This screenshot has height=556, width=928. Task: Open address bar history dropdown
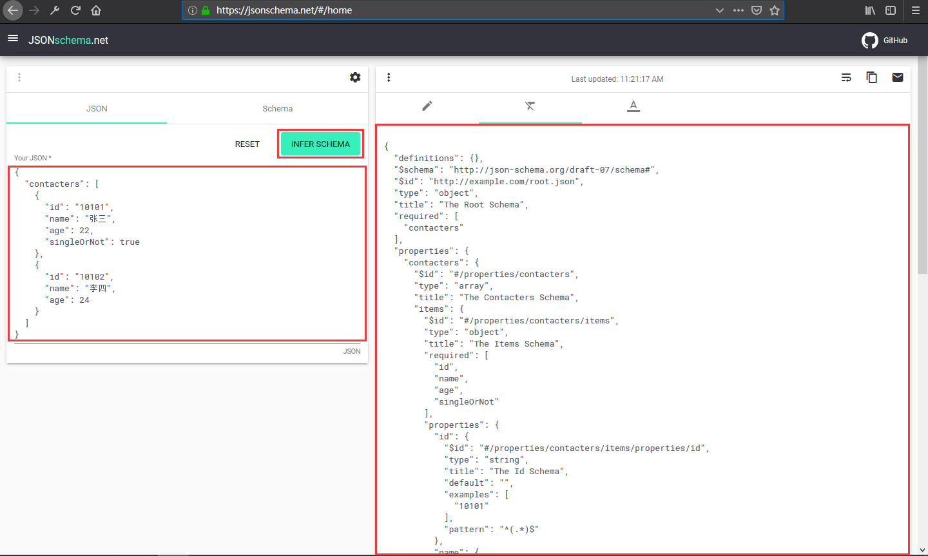pos(720,10)
